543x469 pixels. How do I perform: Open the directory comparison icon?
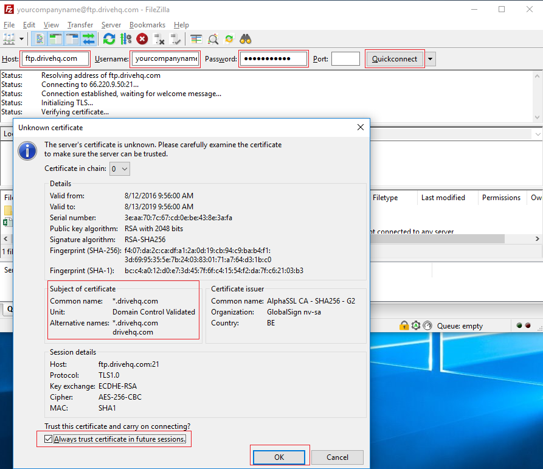[x=196, y=39]
